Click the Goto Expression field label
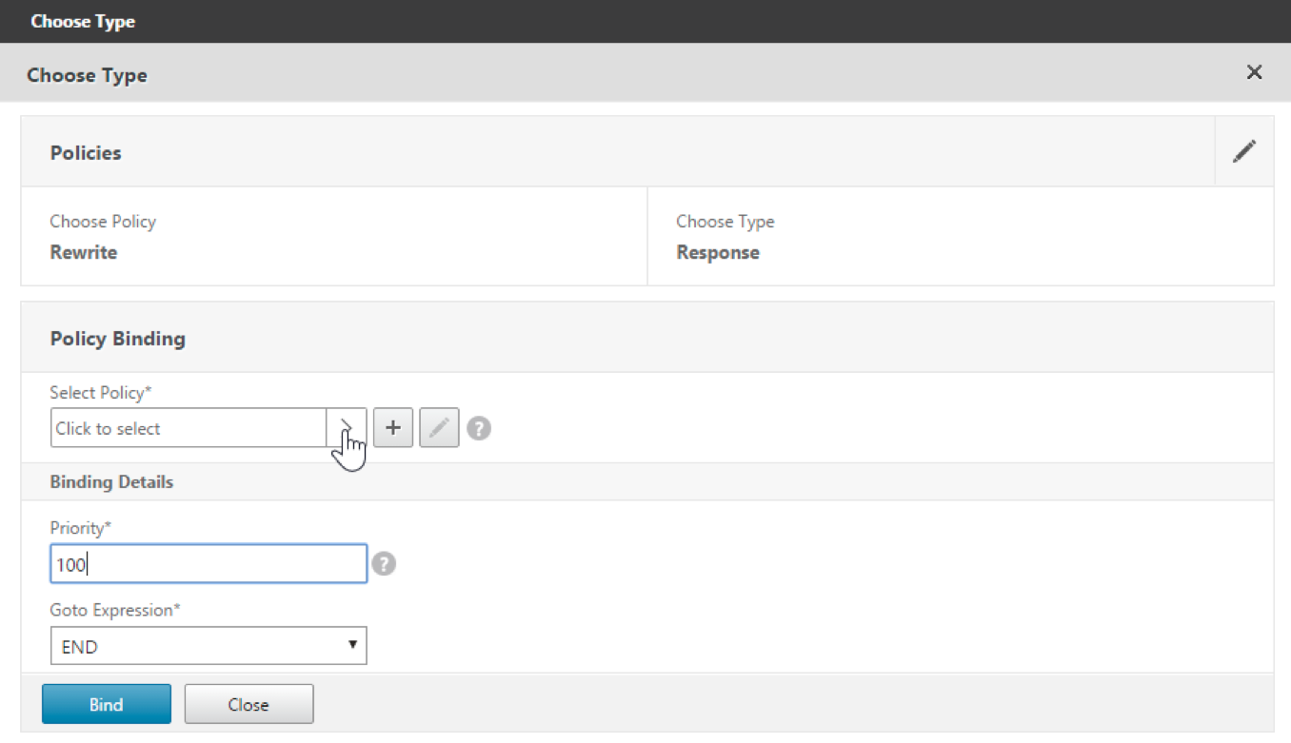The image size is (1291, 743). 114,611
